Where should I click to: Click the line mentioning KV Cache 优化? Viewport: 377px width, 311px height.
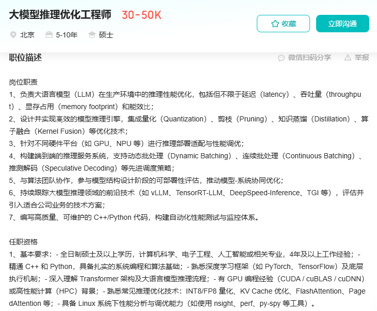click(187, 291)
